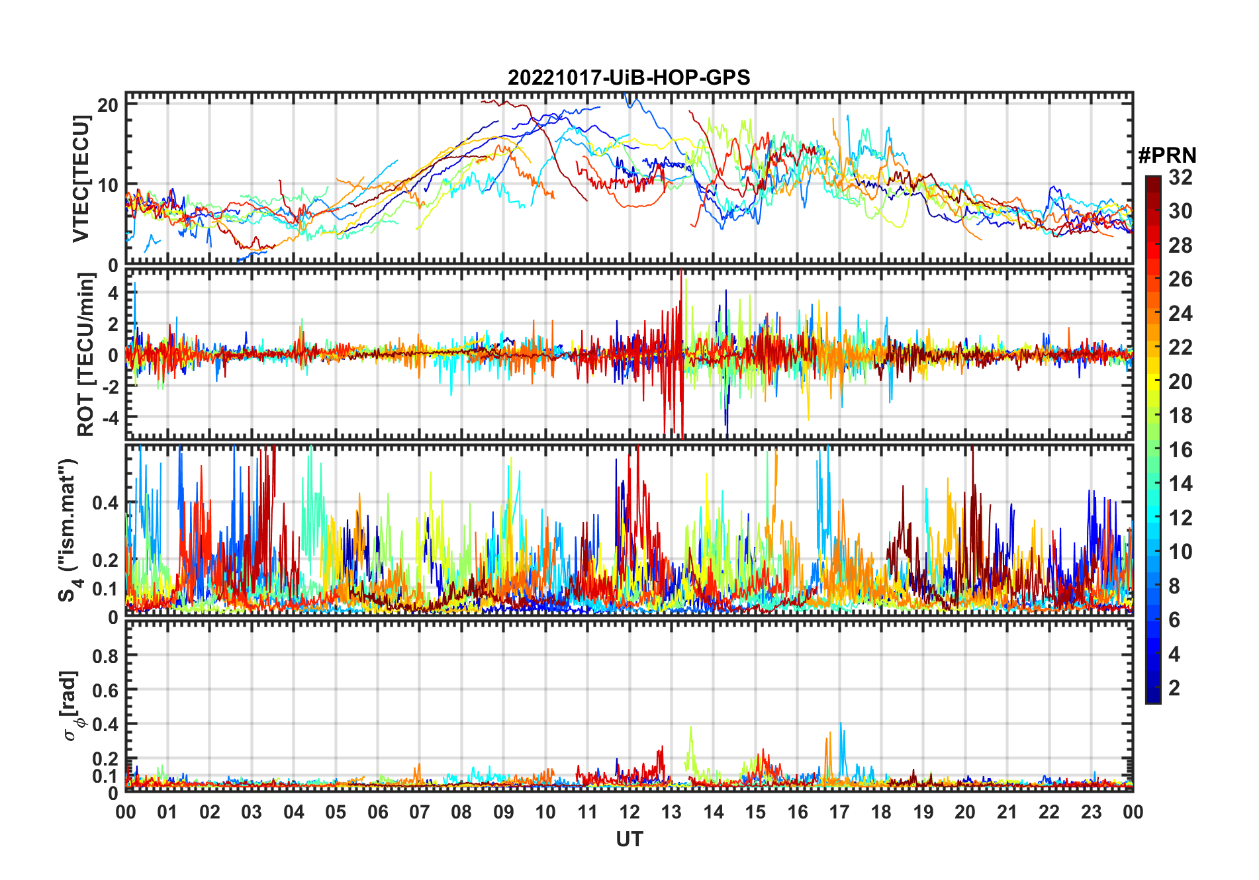Click UT axis tick label "17"
This screenshot has height=880, width=1259.
click(839, 812)
